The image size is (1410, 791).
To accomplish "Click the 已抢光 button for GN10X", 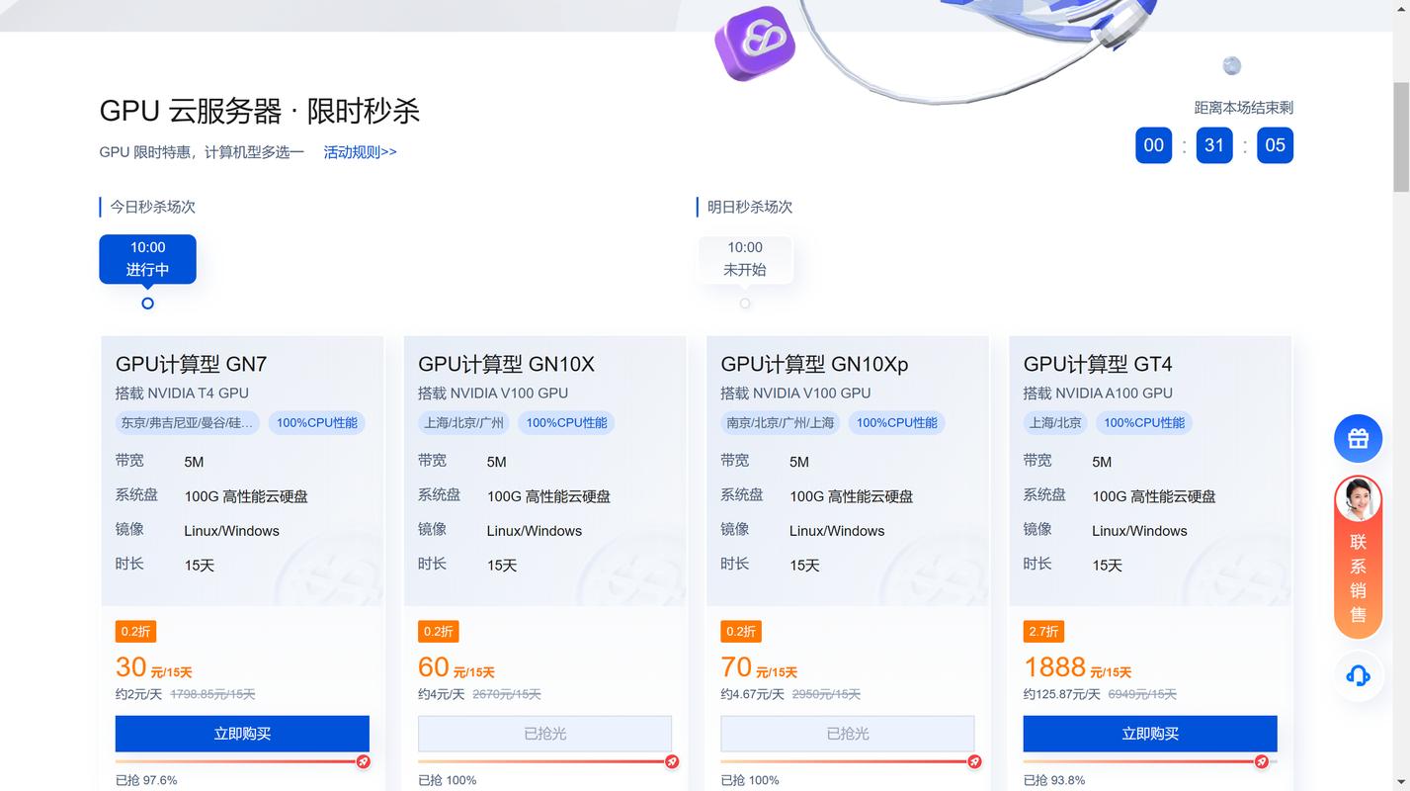I will pyautogui.click(x=544, y=734).
